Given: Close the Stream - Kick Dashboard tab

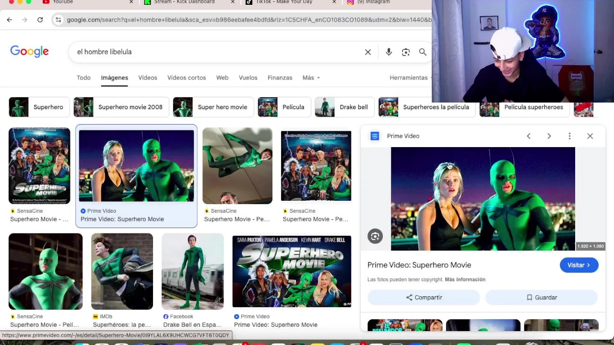Looking at the screenshot, I should 233,2.
